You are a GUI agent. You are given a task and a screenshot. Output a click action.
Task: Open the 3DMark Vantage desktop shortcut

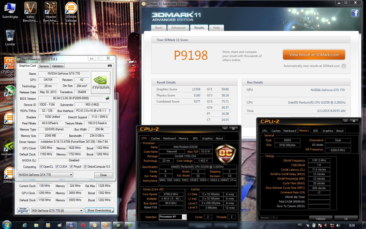[x=71, y=12]
